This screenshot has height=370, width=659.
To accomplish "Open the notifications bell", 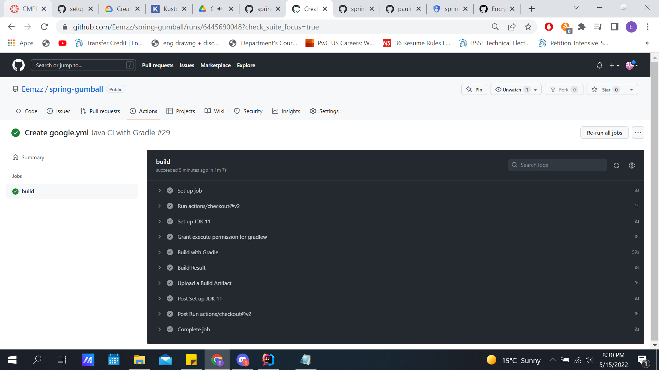I will [x=599, y=65].
